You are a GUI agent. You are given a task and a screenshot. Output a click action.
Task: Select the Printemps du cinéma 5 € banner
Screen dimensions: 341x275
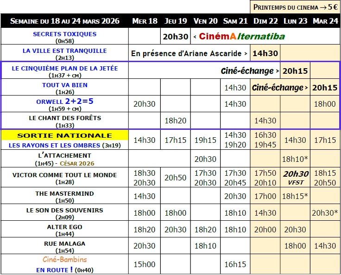[296, 7]
